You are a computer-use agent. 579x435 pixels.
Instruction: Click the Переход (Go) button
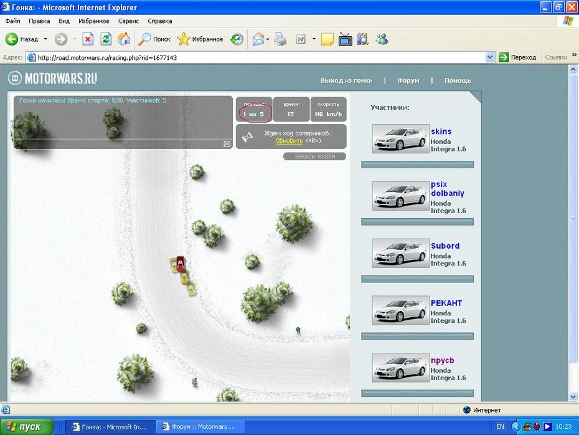[x=518, y=57]
